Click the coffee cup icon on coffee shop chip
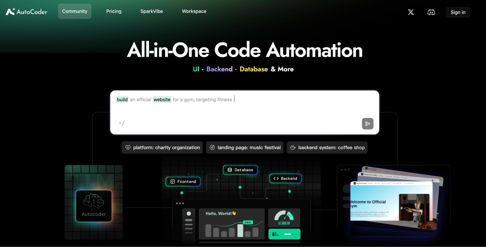 pyautogui.click(x=292, y=148)
